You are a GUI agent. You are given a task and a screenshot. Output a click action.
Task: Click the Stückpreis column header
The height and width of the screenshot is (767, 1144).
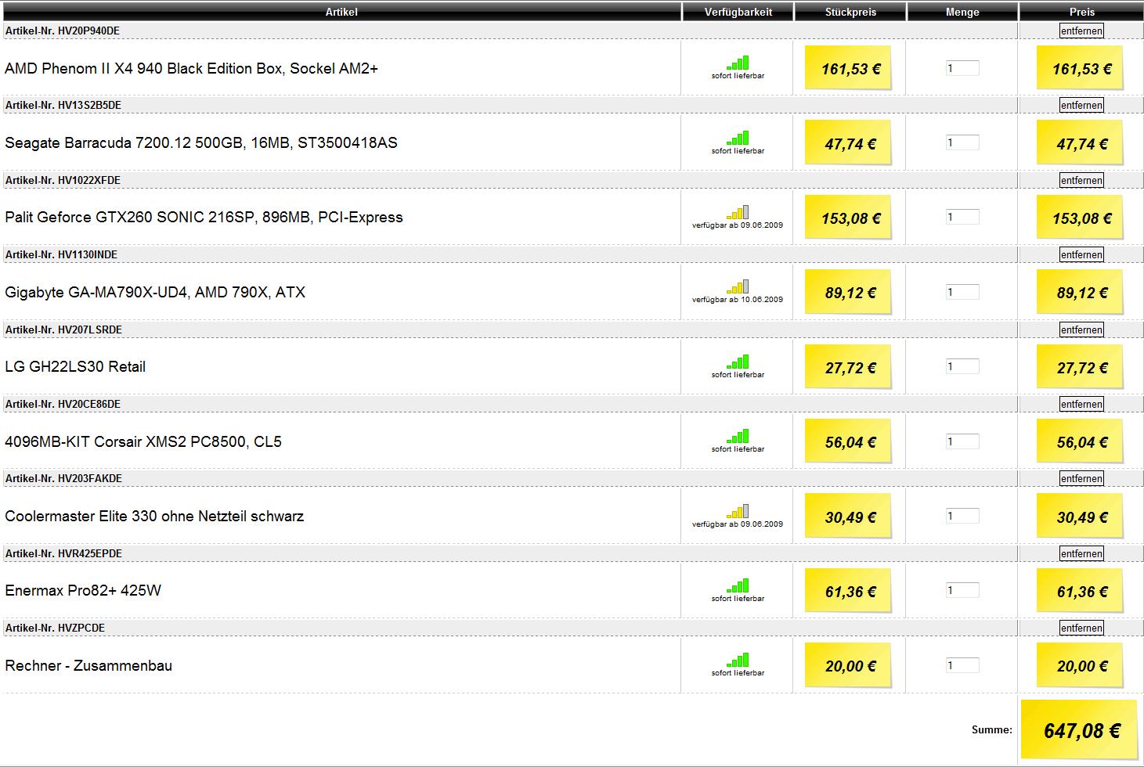(850, 12)
